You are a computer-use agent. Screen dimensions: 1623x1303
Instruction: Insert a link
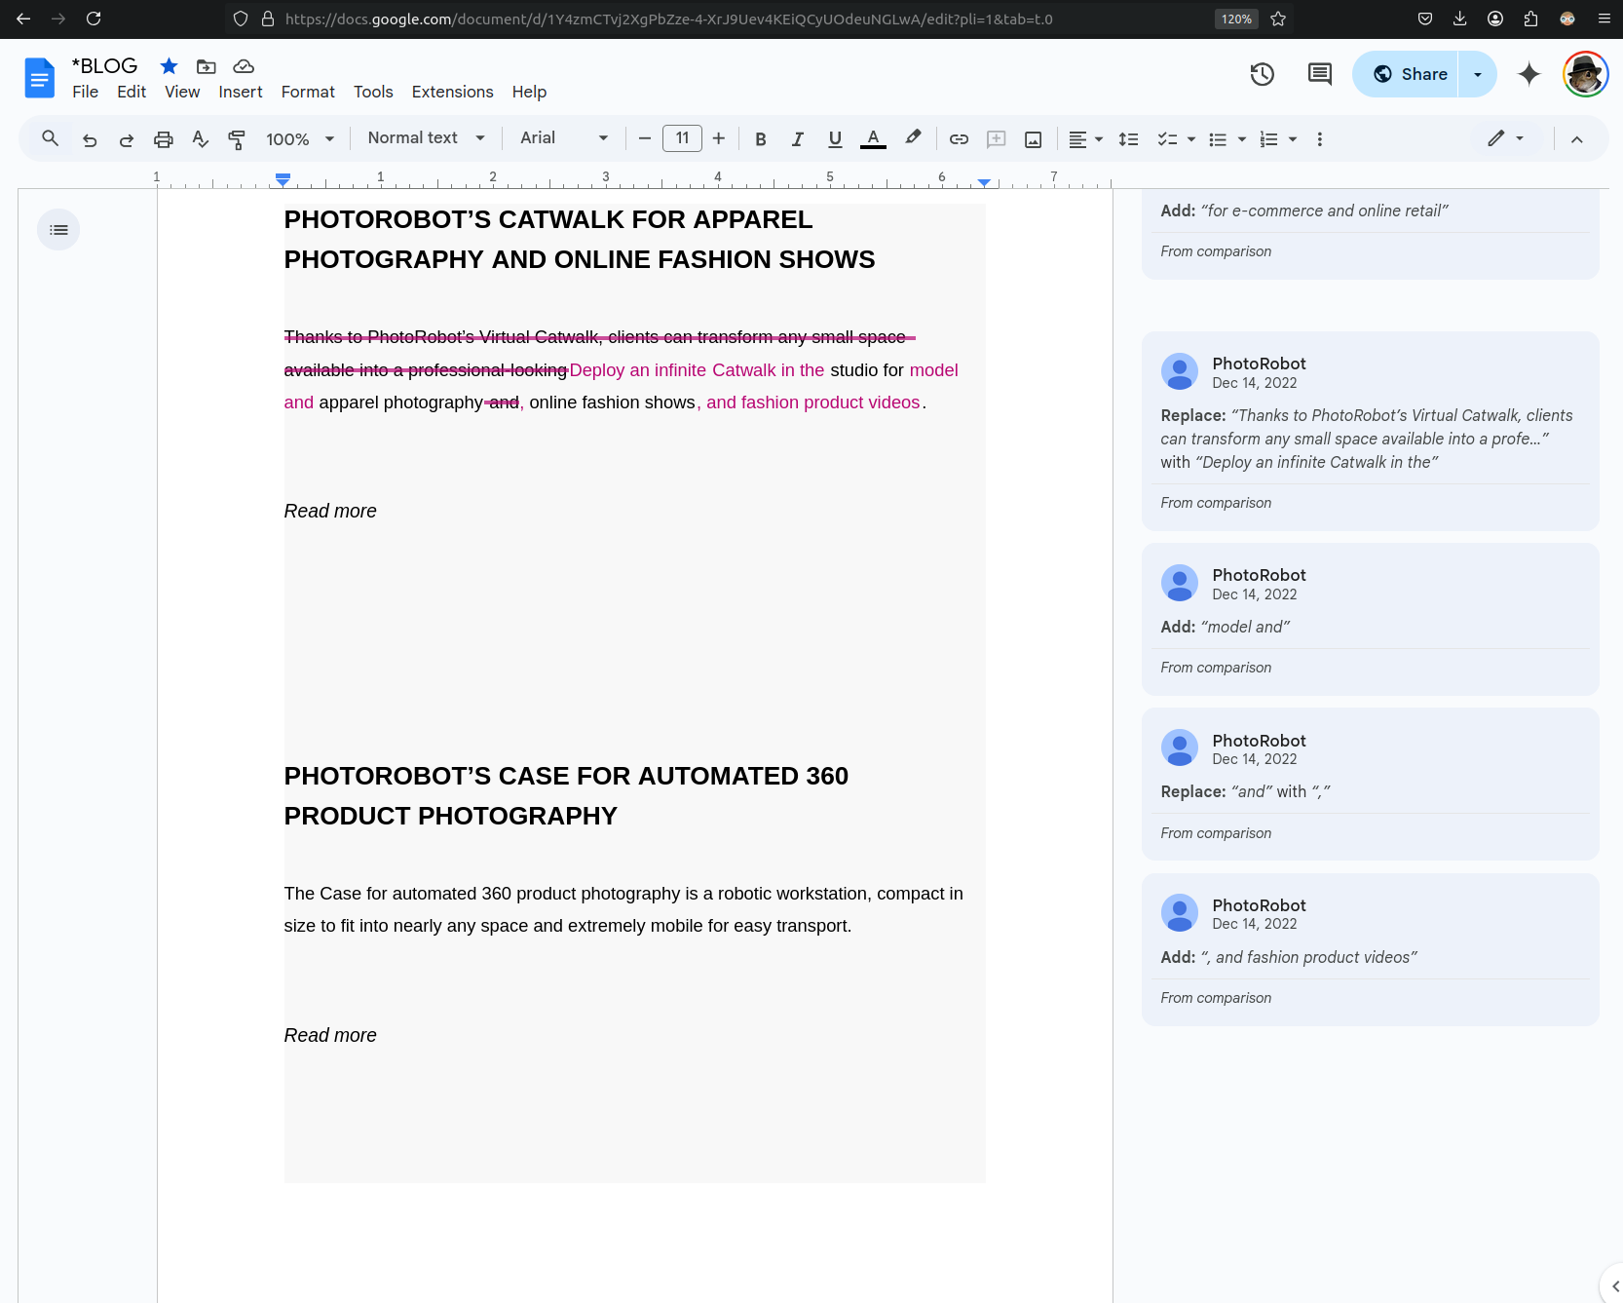pyautogui.click(x=959, y=139)
